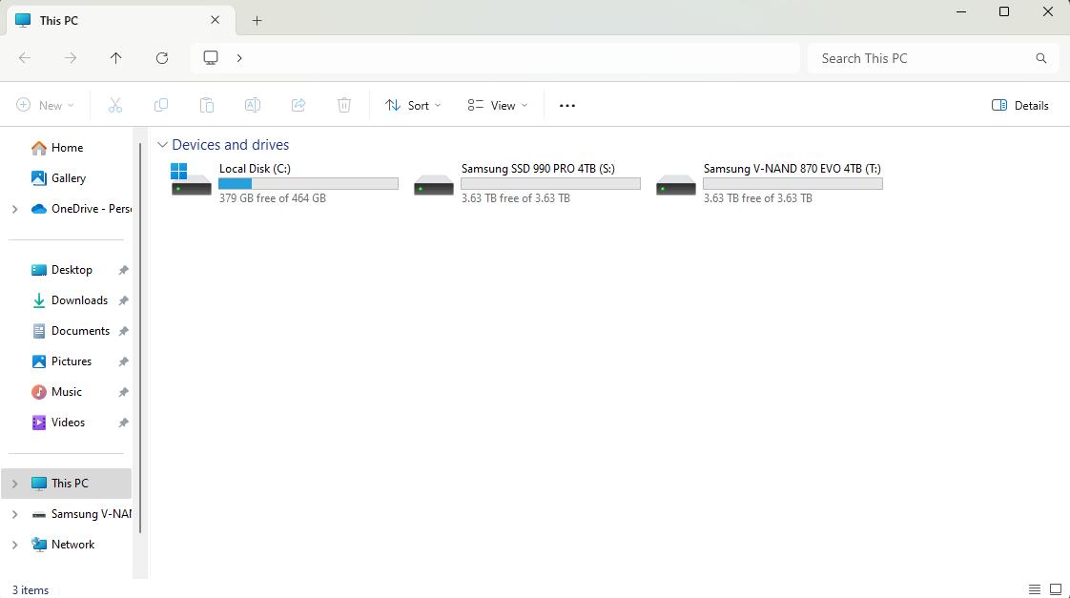Click the Share icon in toolbar
The width and height of the screenshot is (1070, 598).
coord(298,105)
